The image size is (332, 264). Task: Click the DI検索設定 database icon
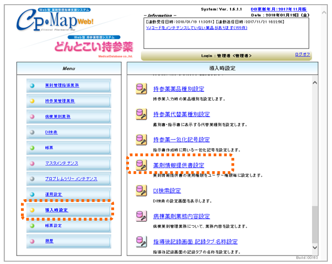click(141, 190)
